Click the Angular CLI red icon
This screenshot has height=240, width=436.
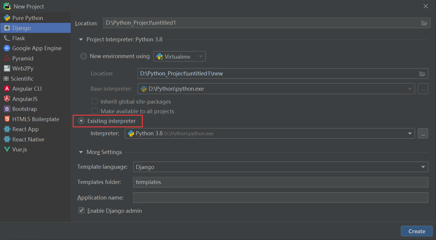point(7,89)
